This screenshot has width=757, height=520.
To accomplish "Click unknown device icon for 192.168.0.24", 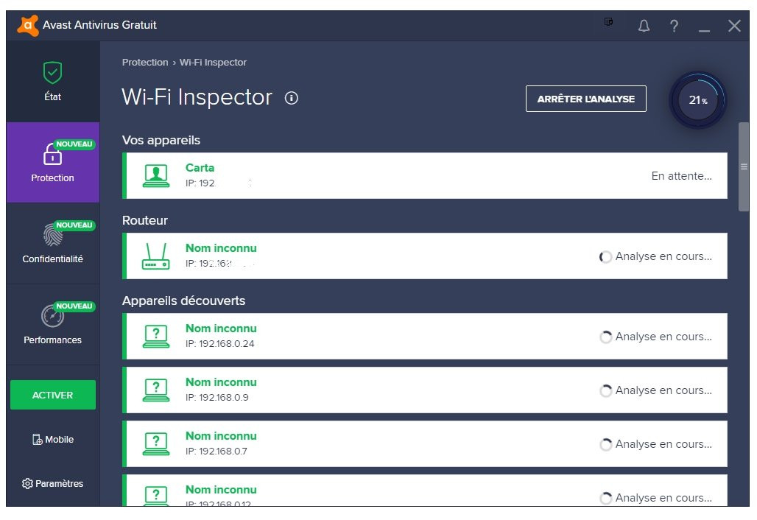I will 155,337.
